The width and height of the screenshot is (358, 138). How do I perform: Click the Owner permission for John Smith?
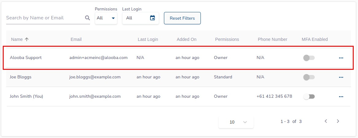click(221, 97)
